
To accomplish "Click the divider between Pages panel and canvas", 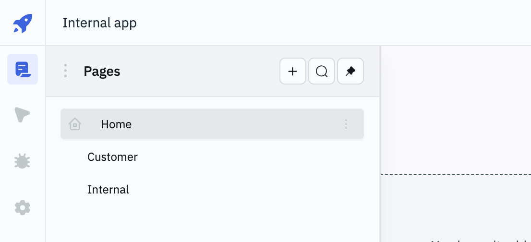I will 380,144.
